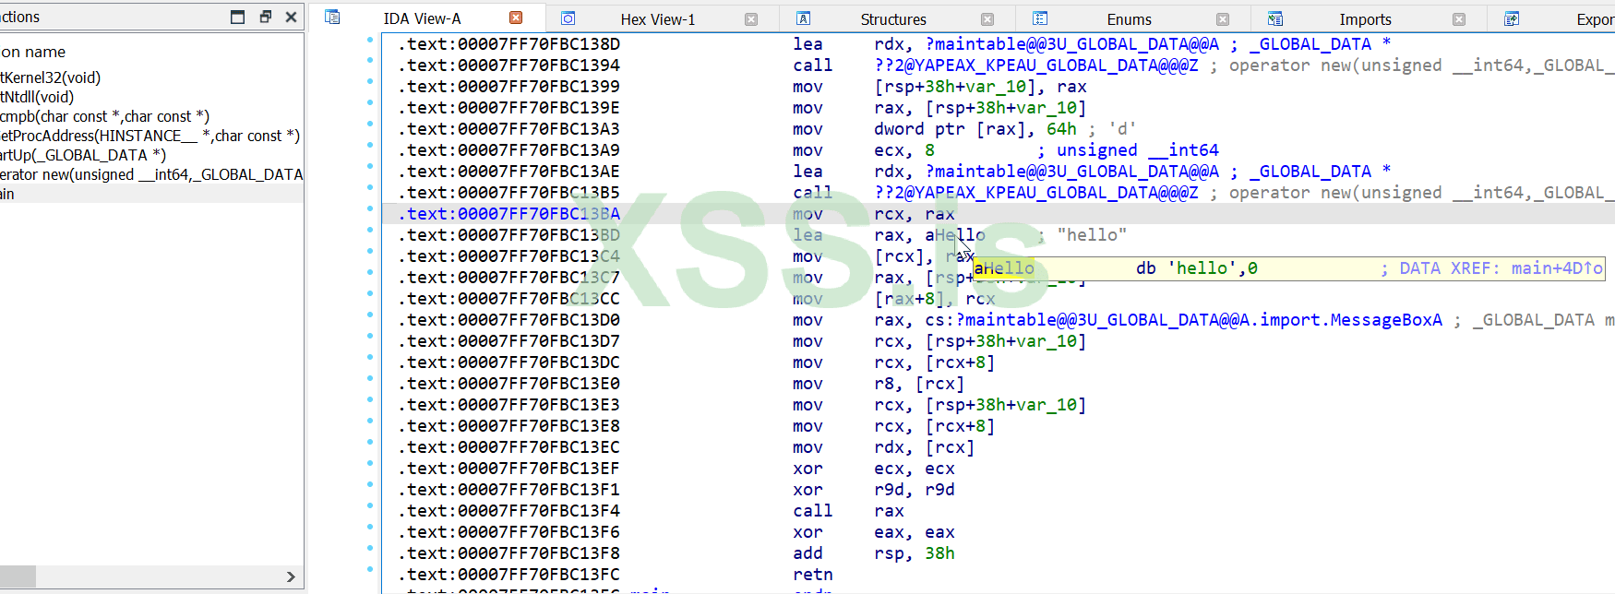Click the call rax instruction operand

tap(889, 511)
